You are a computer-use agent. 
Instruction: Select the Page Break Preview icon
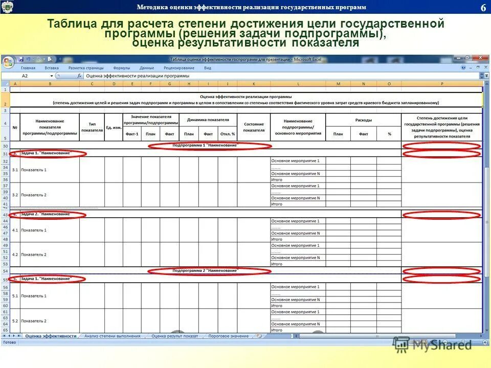pos(424,341)
